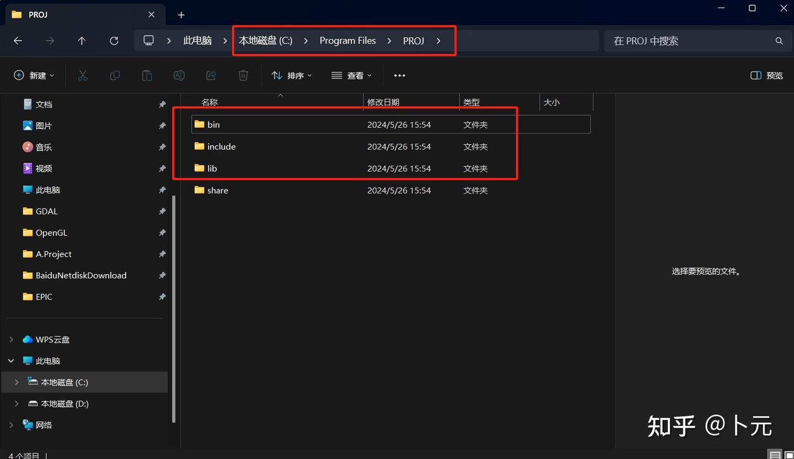The height and width of the screenshot is (459, 794).
Task: Select WPS云盘 in navigation pane
Action: point(52,339)
